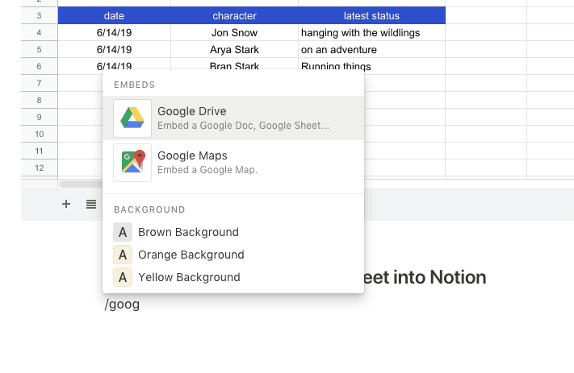574x373 pixels.
Task: Select row header 6
Action: click(40, 66)
